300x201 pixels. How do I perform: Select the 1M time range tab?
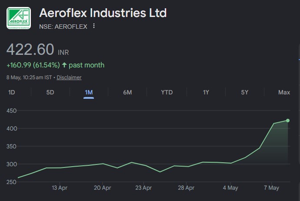pyautogui.click(x=89, y=93)
